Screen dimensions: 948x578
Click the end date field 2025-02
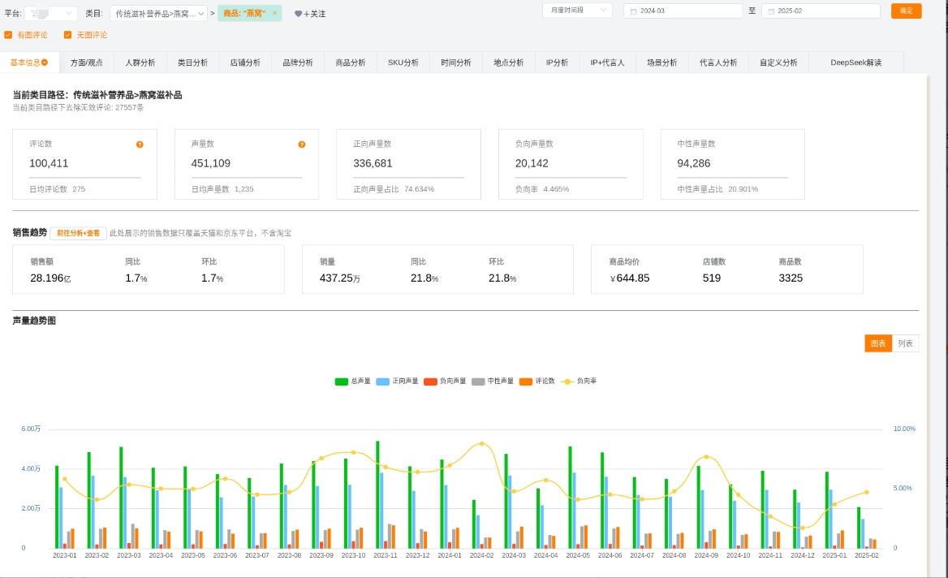(821, 11)
